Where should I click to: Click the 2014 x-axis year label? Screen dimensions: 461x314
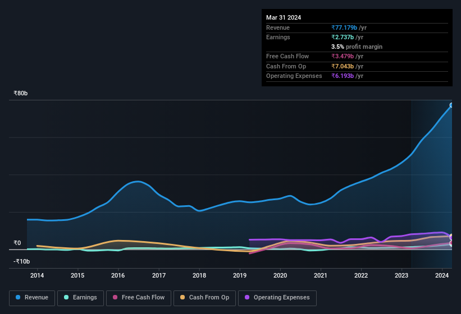37,275
